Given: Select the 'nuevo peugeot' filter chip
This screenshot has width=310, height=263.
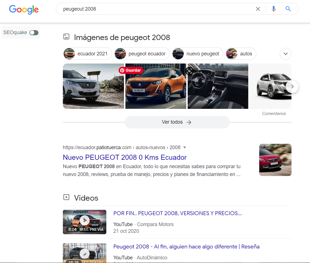Looking at the screenshot, I should (x=197, y=54).
